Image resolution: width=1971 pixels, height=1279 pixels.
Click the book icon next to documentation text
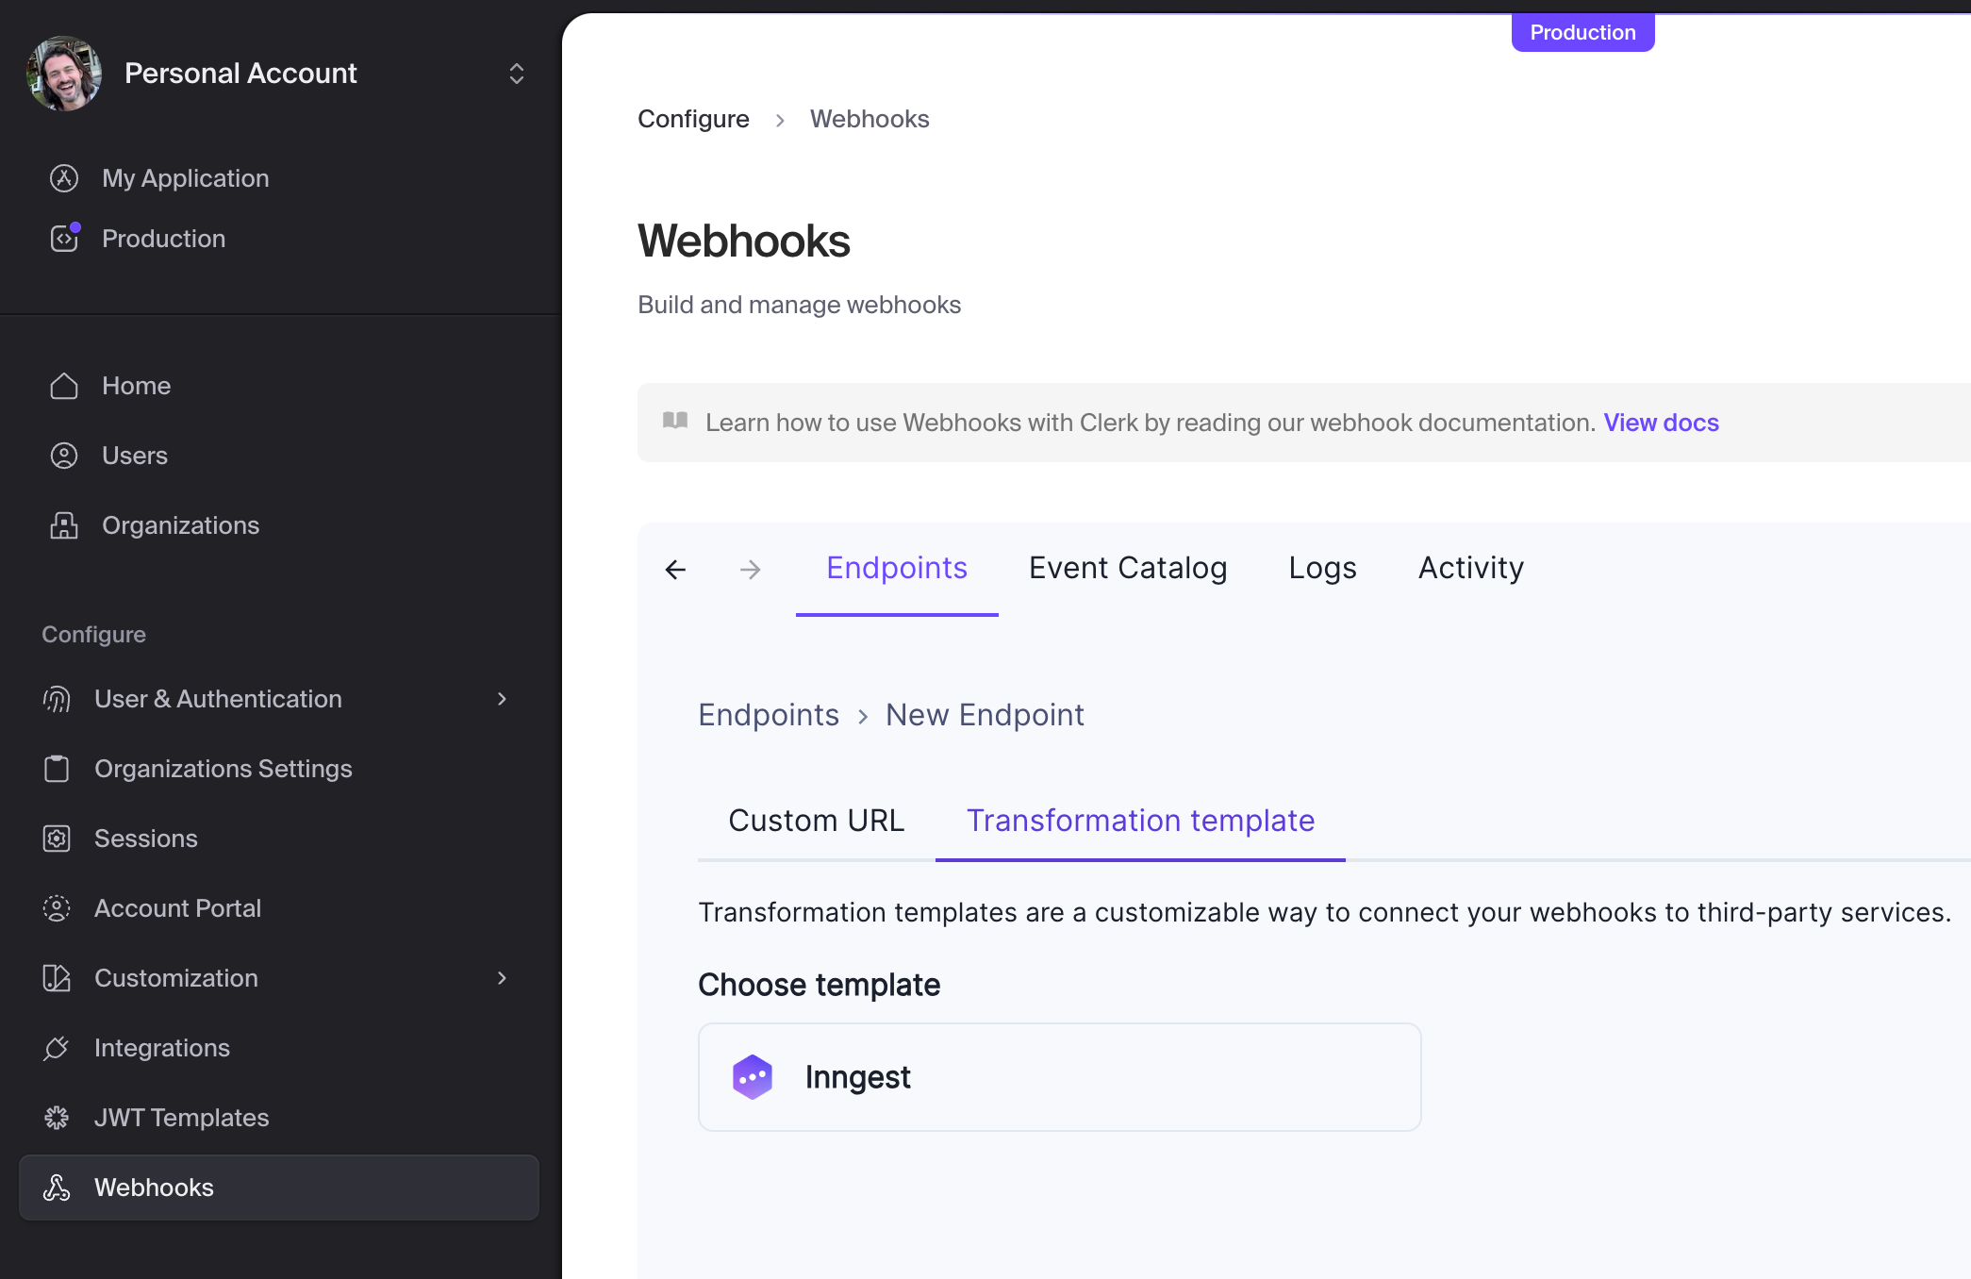[x=675, y=422]
